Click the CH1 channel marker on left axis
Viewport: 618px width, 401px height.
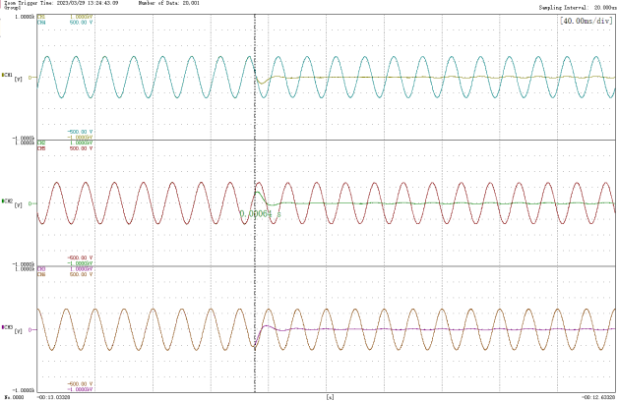coord(8,74)
